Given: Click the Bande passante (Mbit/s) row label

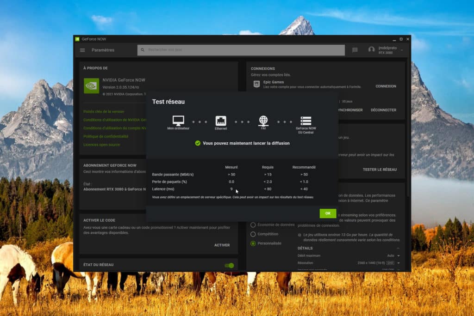Looking at the screenshot, I should point(173,175).
